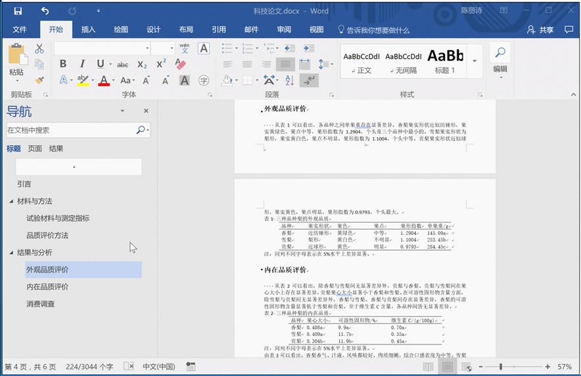This screenshot has width=581, height=376.
Task: Shrink font size
Action: click(x=165, y=80)
